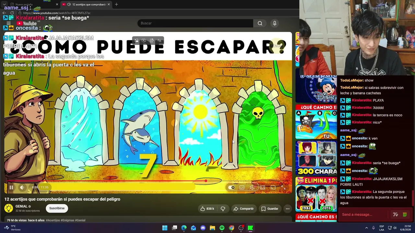Image resolution: width=415 pixels, height=233 pixels.
Task: Open the Windows Start menu
Action: [x=165, y=228]
